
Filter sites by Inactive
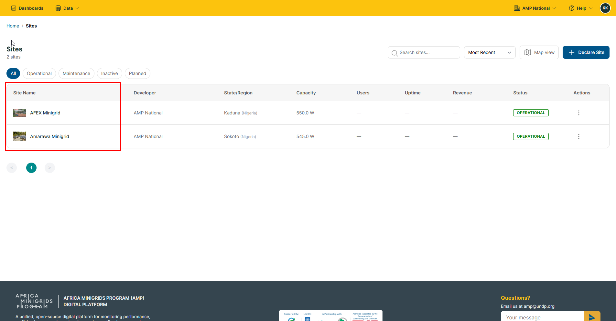click(x=110, y=73)
